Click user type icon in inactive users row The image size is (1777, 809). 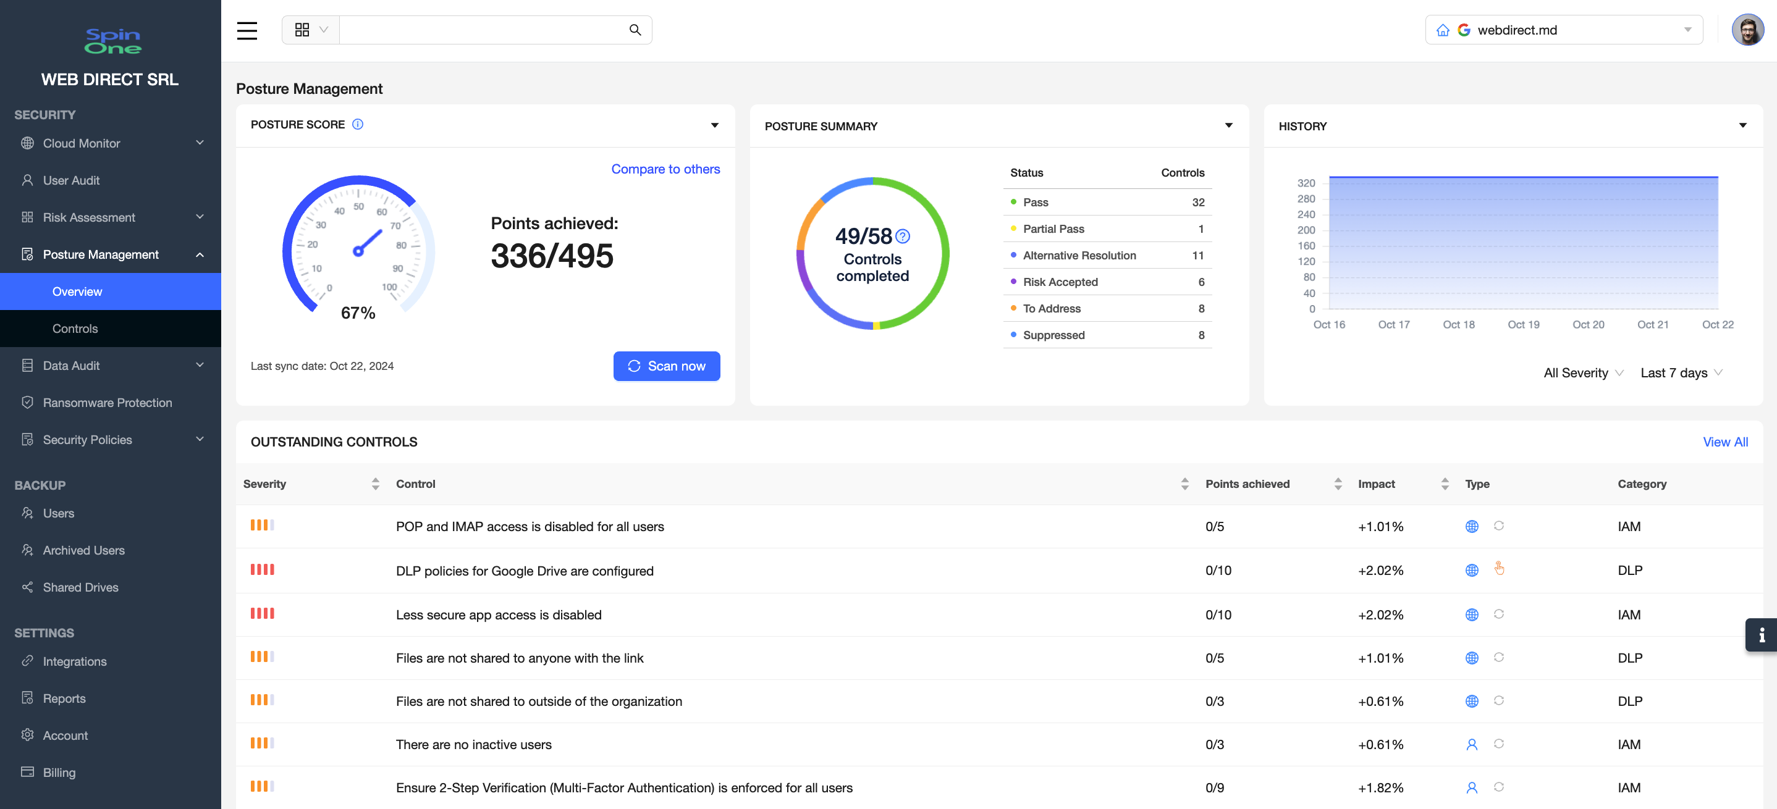pyautogui.click(x=1471, y=744)
